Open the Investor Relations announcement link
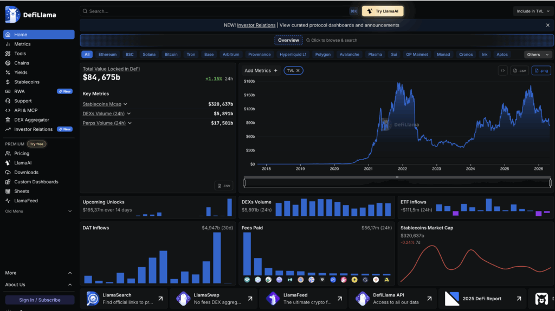 pyautogui.click(x=256, y=25)
